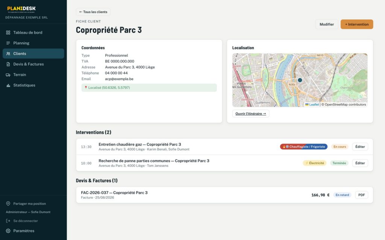The width and height of the screenshot is (385, 240).
Task: Click phone number 04 000 00 44
Action: [x=117, y=73]
